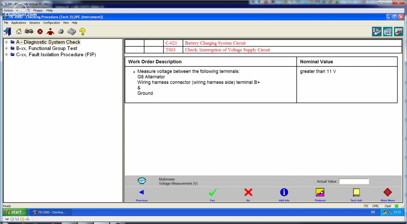Open the newspaper toolbar icon
Viewport: 407px width, 224px height.
72,31
